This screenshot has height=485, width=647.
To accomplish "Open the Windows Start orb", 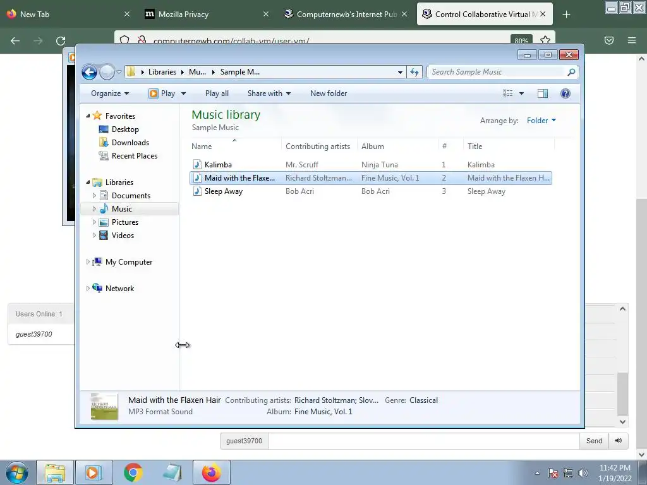I will [17, 472].
